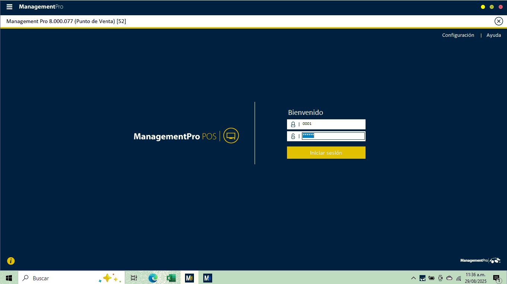Click the user icon beside username field

[x=293, y=125]
